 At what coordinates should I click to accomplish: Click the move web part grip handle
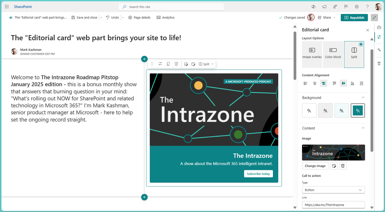click(x=152, y=64)
